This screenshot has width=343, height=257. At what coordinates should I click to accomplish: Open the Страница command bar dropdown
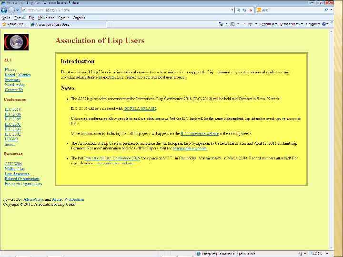[268, 24]
